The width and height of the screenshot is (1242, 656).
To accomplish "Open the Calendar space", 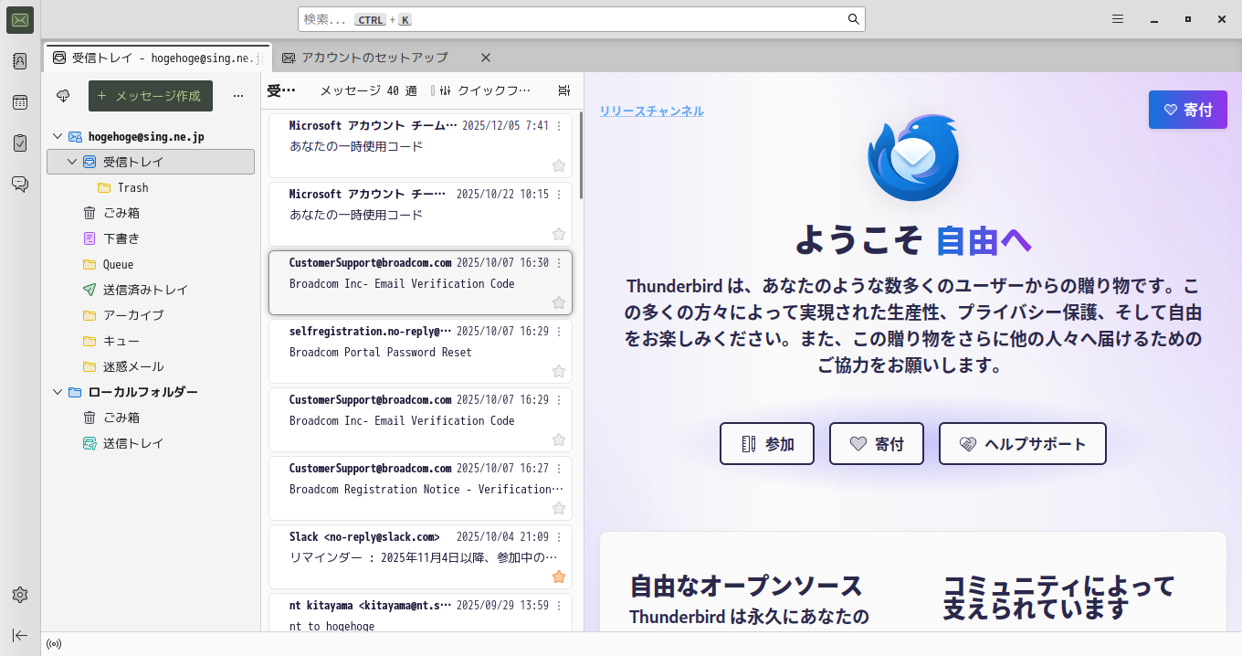I will tap(20, 102).
